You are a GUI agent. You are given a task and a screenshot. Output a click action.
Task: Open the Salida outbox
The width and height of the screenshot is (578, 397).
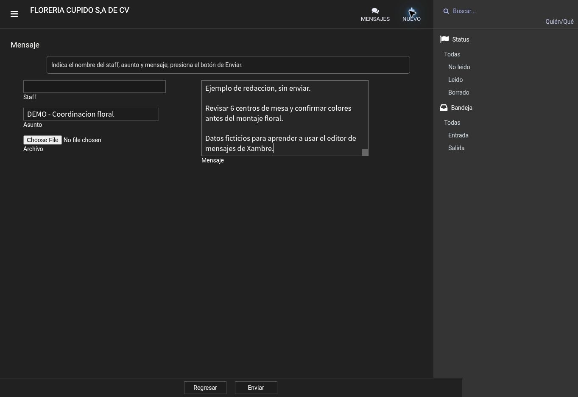[456, 148]
